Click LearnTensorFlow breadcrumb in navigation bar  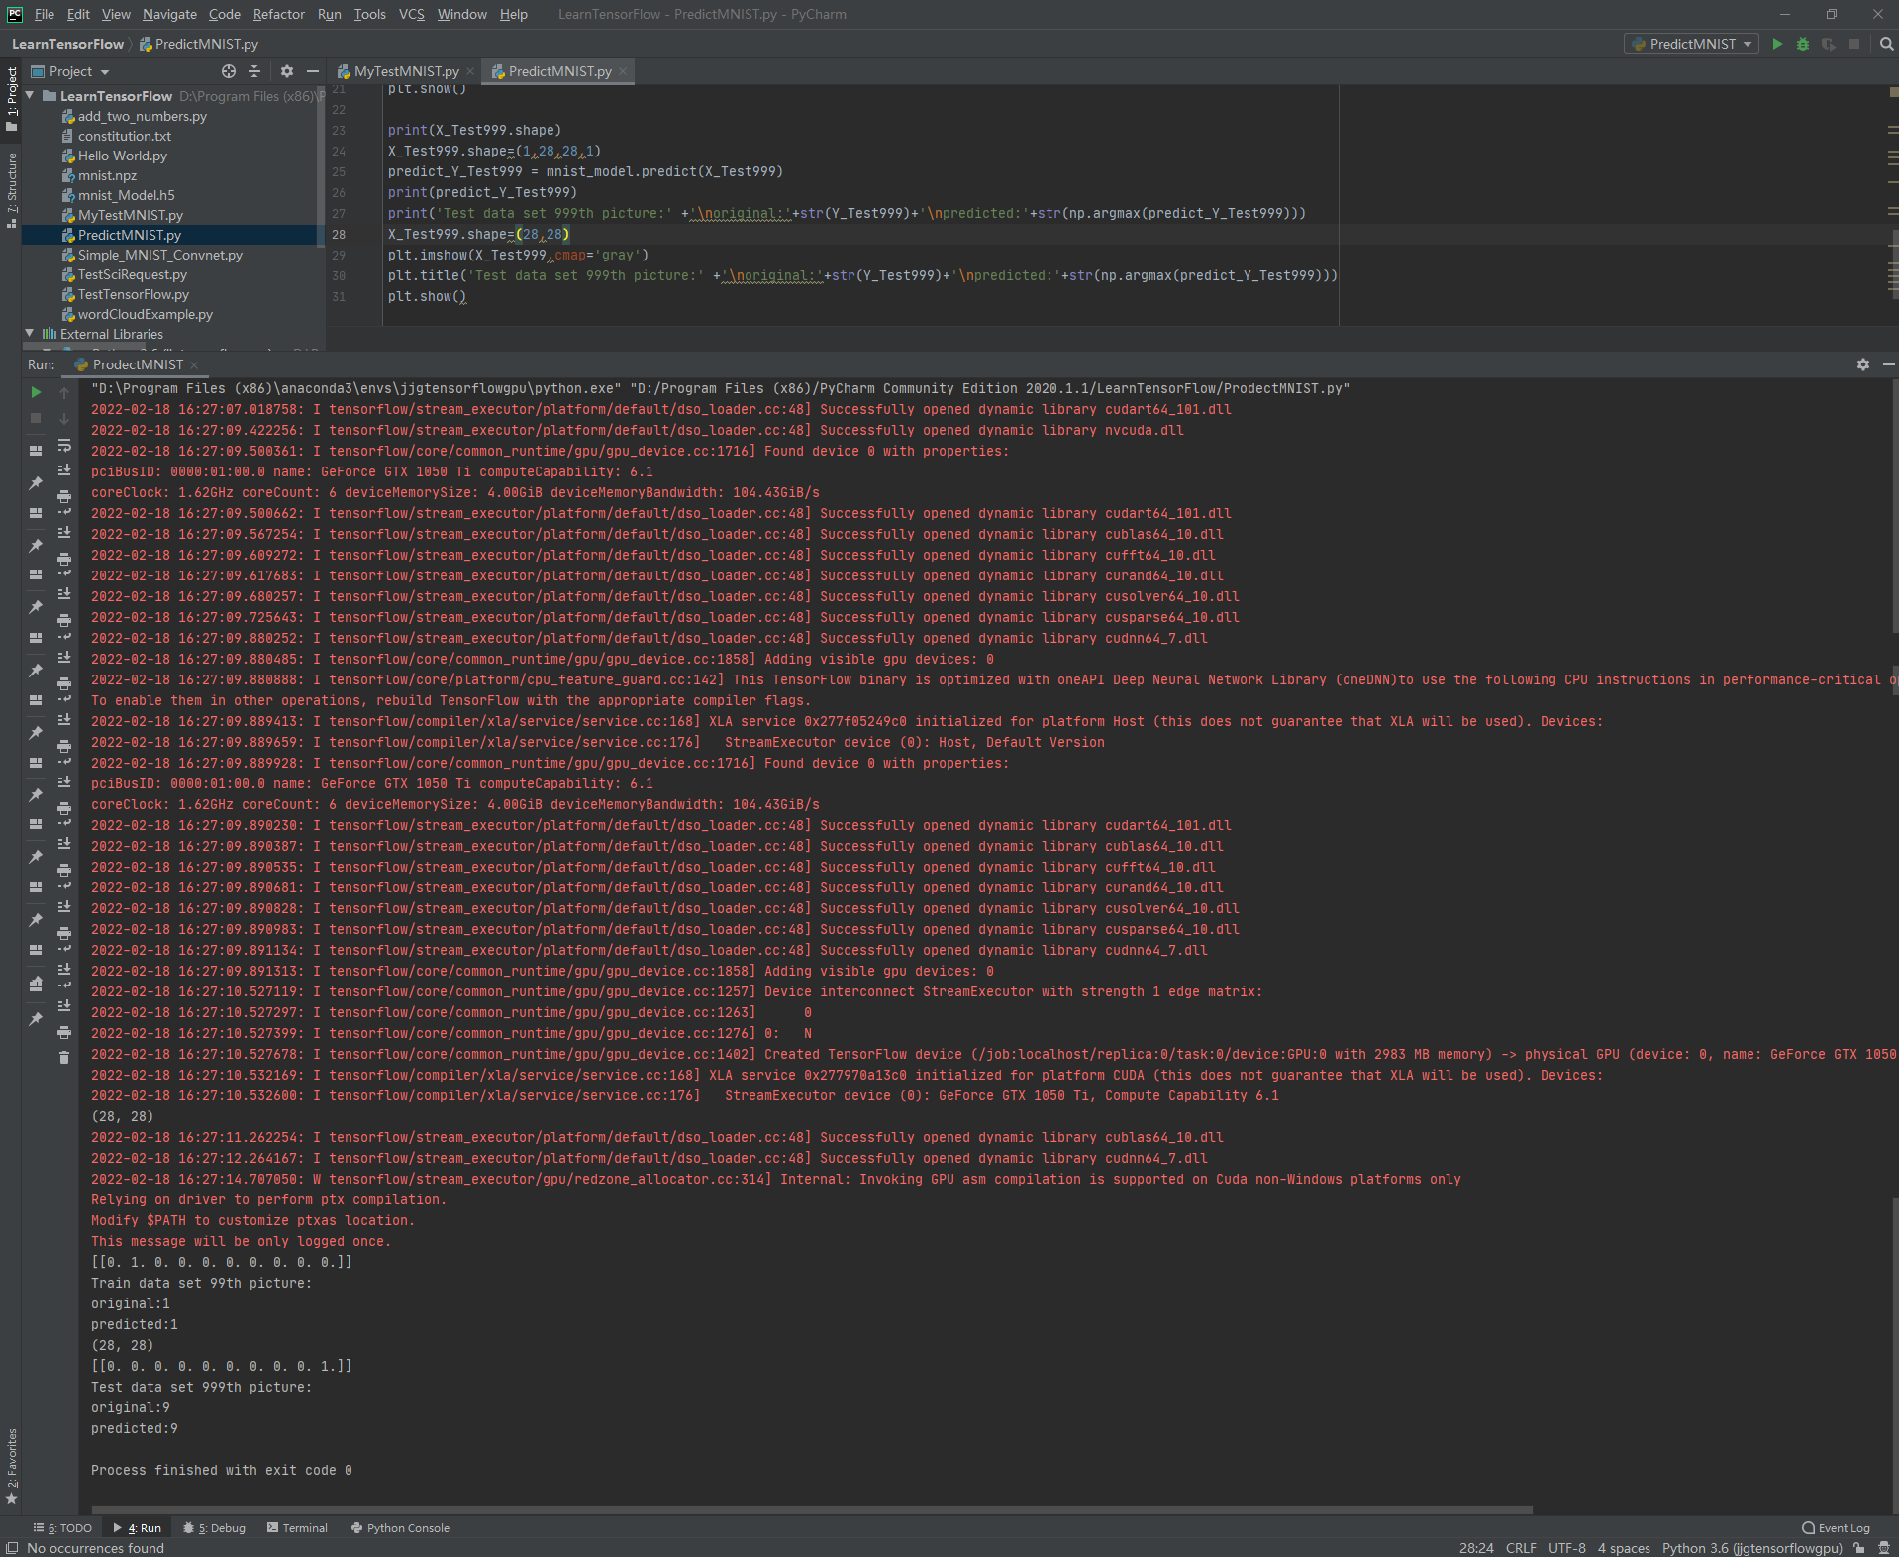[x=67, y=44]
